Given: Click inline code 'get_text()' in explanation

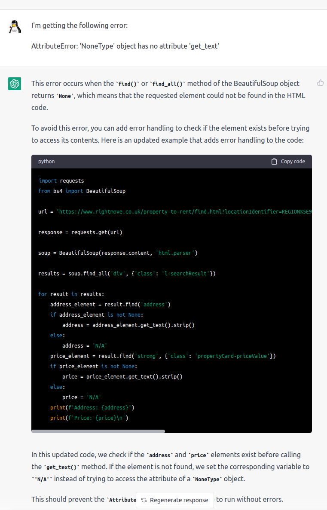Looking at the screenshot, I should coord(61,467).
